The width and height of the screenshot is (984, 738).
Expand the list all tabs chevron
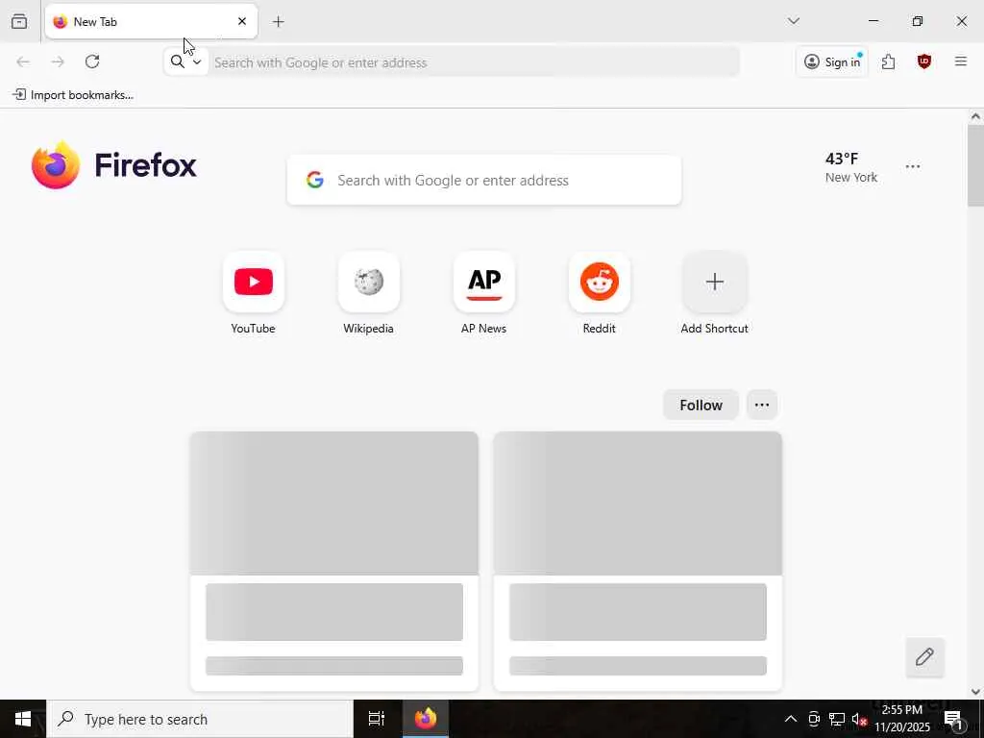793,21
